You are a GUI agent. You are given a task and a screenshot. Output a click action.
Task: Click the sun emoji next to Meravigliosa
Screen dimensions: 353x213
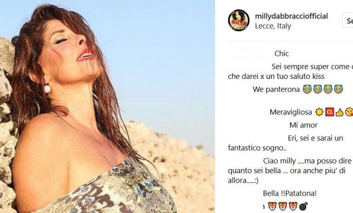click(319, 112)
